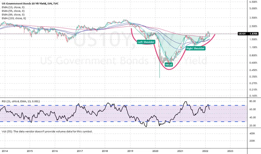The height and width of the screenshot is (154, 261).
Task: Click the 2017 label on time axis
Action: (80, 151)
